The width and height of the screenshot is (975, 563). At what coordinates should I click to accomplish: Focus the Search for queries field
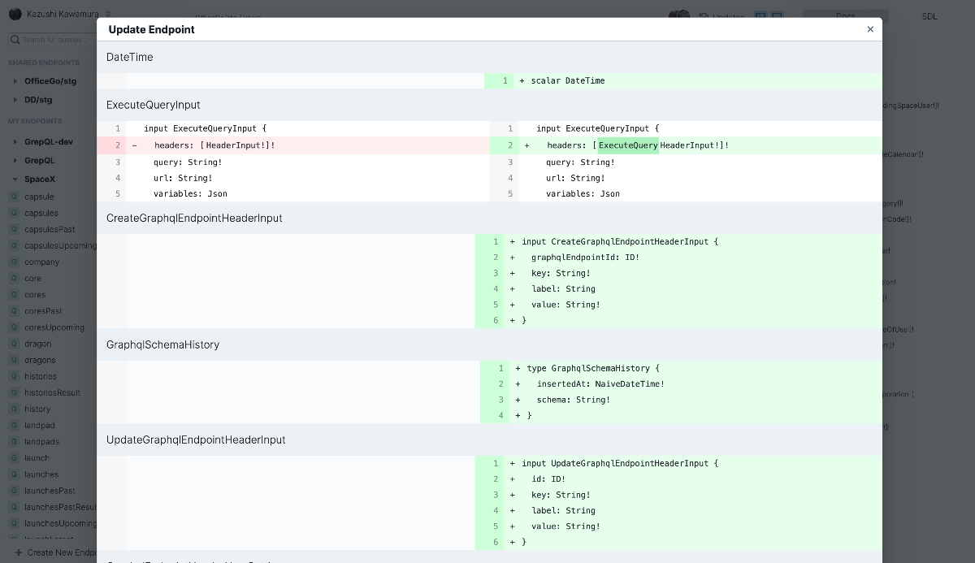point(55,39)
